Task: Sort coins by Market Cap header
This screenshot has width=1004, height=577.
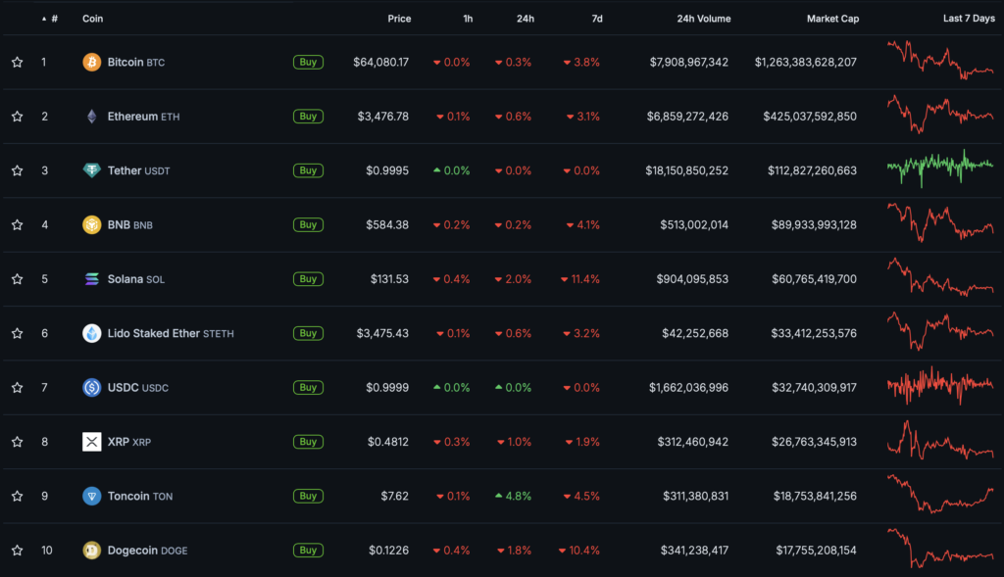Action: tap(832, 19)
